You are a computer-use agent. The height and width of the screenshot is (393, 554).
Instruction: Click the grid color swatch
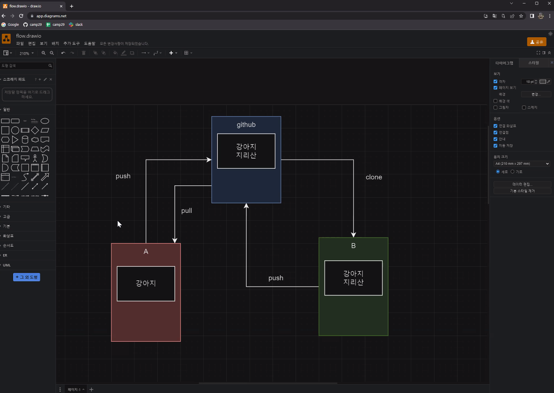point(543,81)
